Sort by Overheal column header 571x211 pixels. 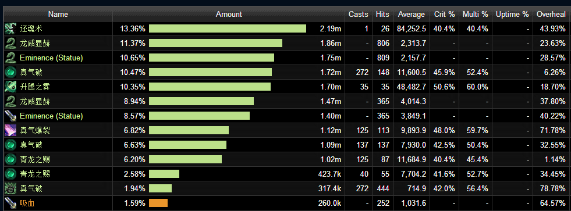(x=551, y=15)
